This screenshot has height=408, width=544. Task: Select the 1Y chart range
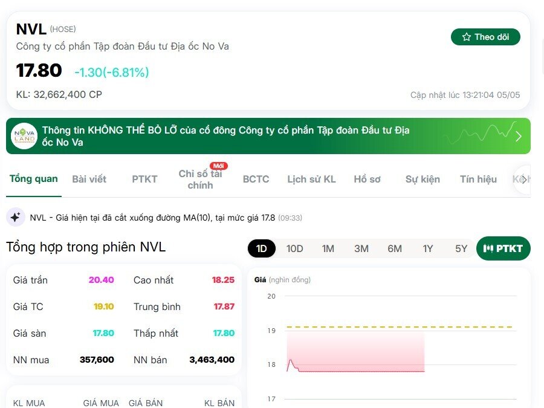[x=428, y=248]
